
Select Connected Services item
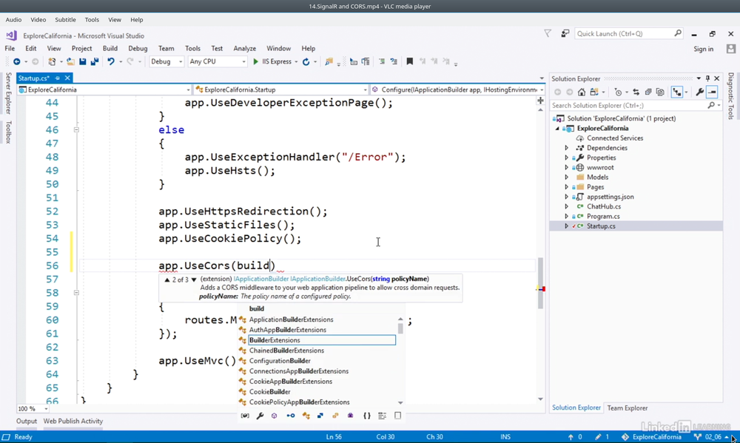tap(615, 138)
